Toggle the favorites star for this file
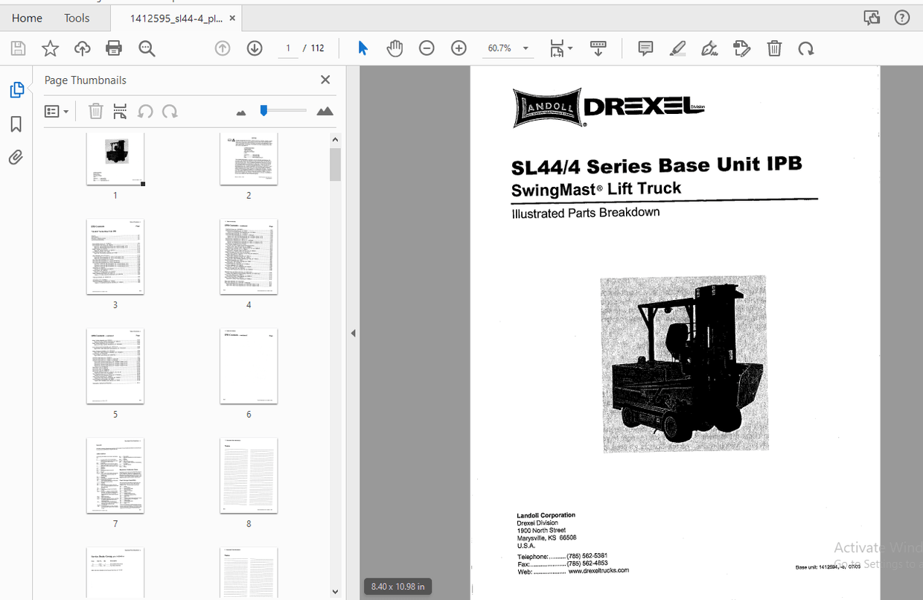 [x=49, y=48]
